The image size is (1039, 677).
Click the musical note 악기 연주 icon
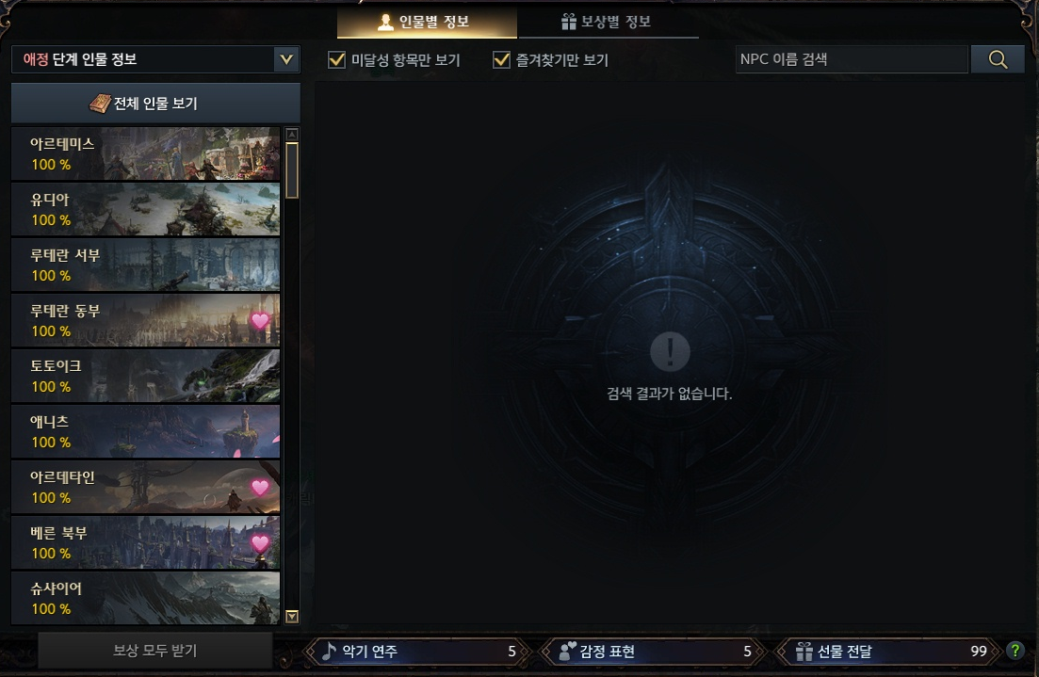click(329, 652)
